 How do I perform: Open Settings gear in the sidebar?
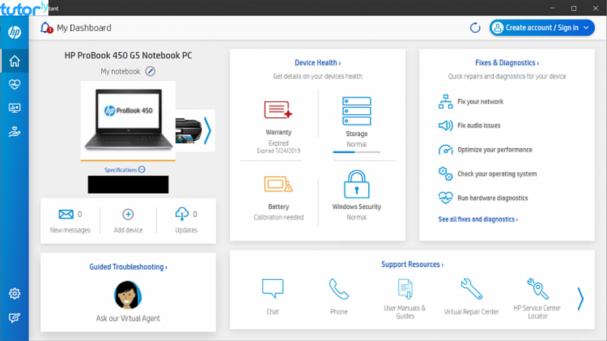point(15,293)
